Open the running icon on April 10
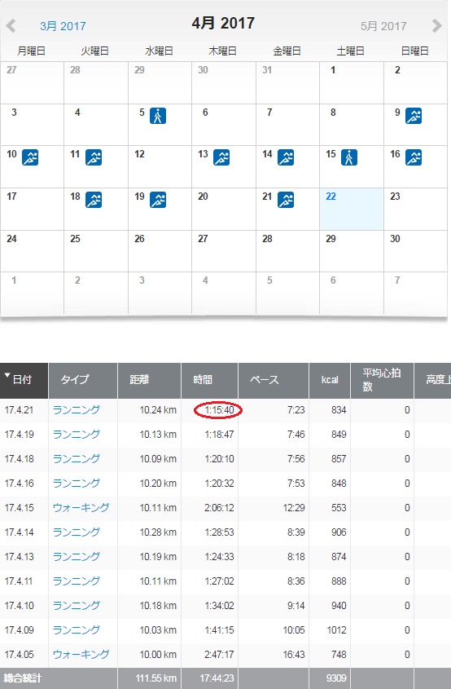The height and width of the screenshot is (689, 451). tap(30, 157)
